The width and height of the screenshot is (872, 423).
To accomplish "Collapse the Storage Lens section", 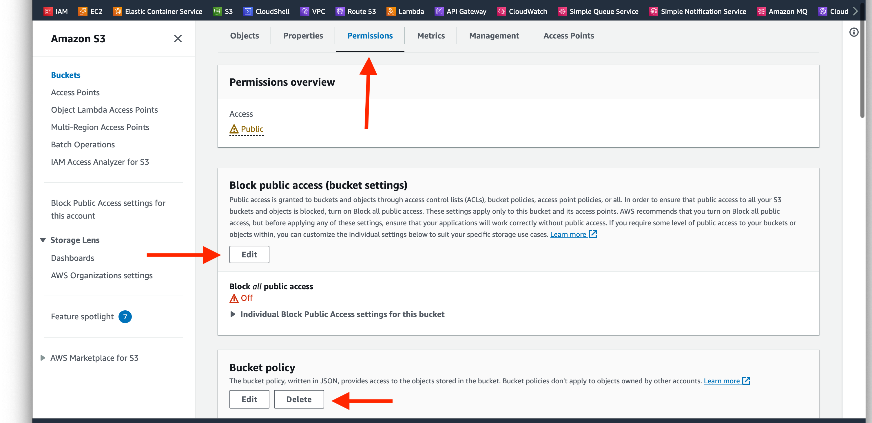I will [x=43, y=240].
